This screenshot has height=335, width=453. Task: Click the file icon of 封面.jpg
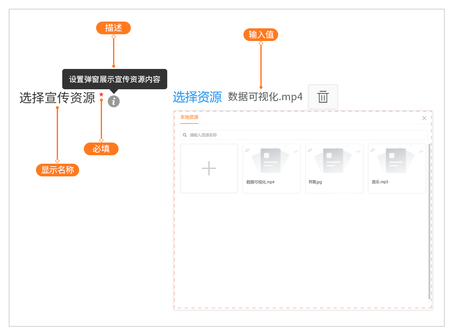point(334,160)
